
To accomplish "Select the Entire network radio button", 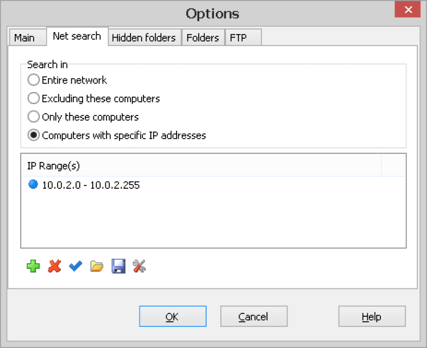I will coord(34,80).
